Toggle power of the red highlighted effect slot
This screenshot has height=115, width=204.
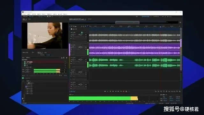tap(25, 62)
